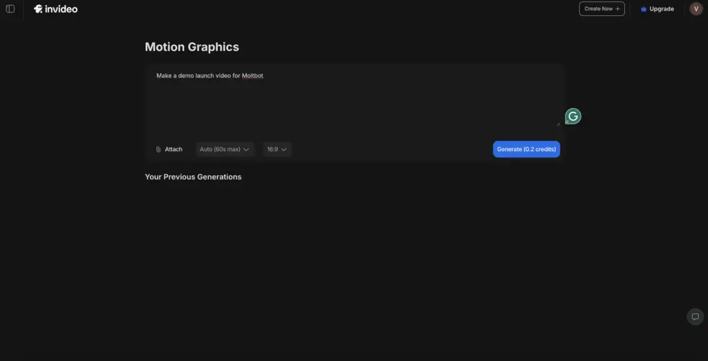Click the crown icon beside Upgrade
This screenshot has width=708, height=361.
[x=644, y=9]
